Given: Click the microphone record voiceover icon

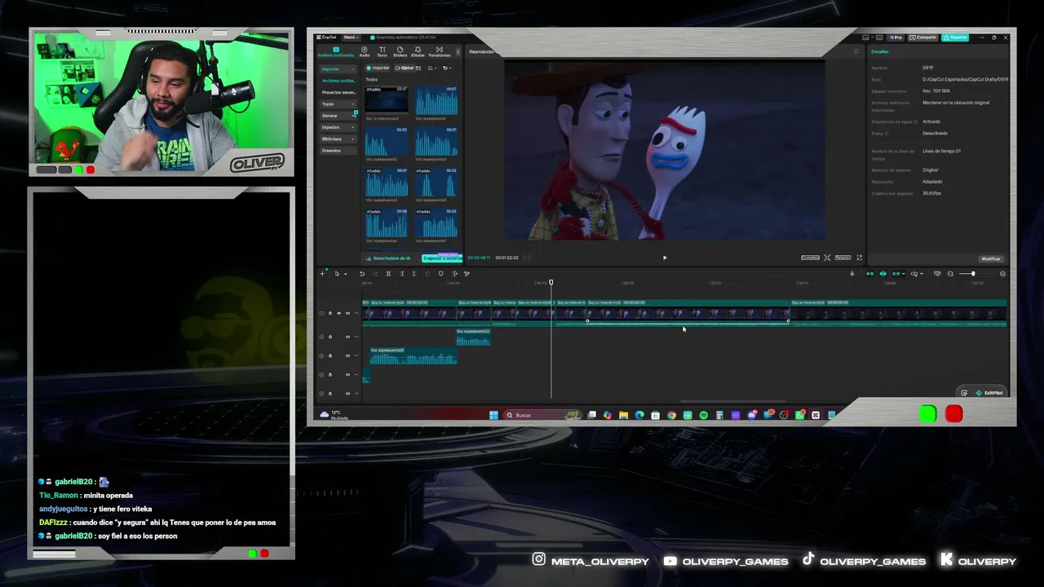Looking at the screenshot, I should 852,274.
